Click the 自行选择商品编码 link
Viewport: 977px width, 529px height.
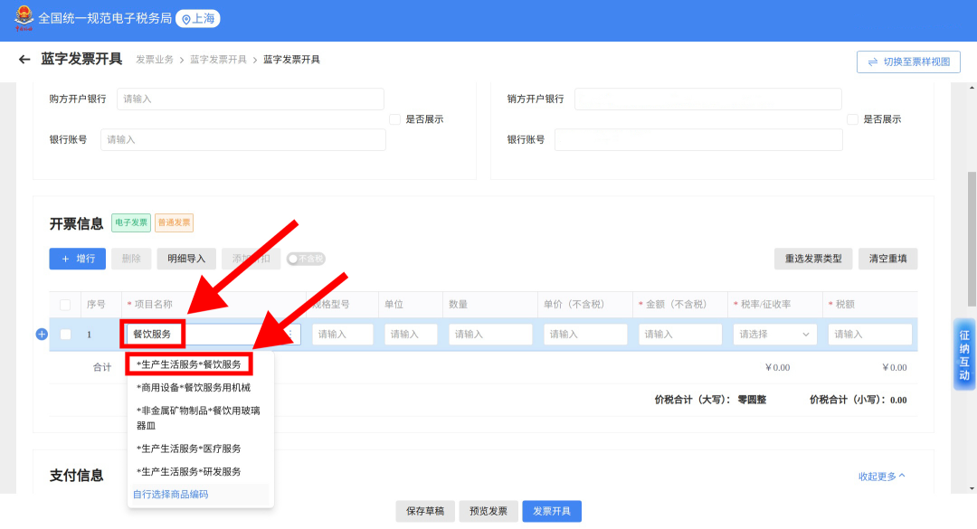click(x=171, y=494)
